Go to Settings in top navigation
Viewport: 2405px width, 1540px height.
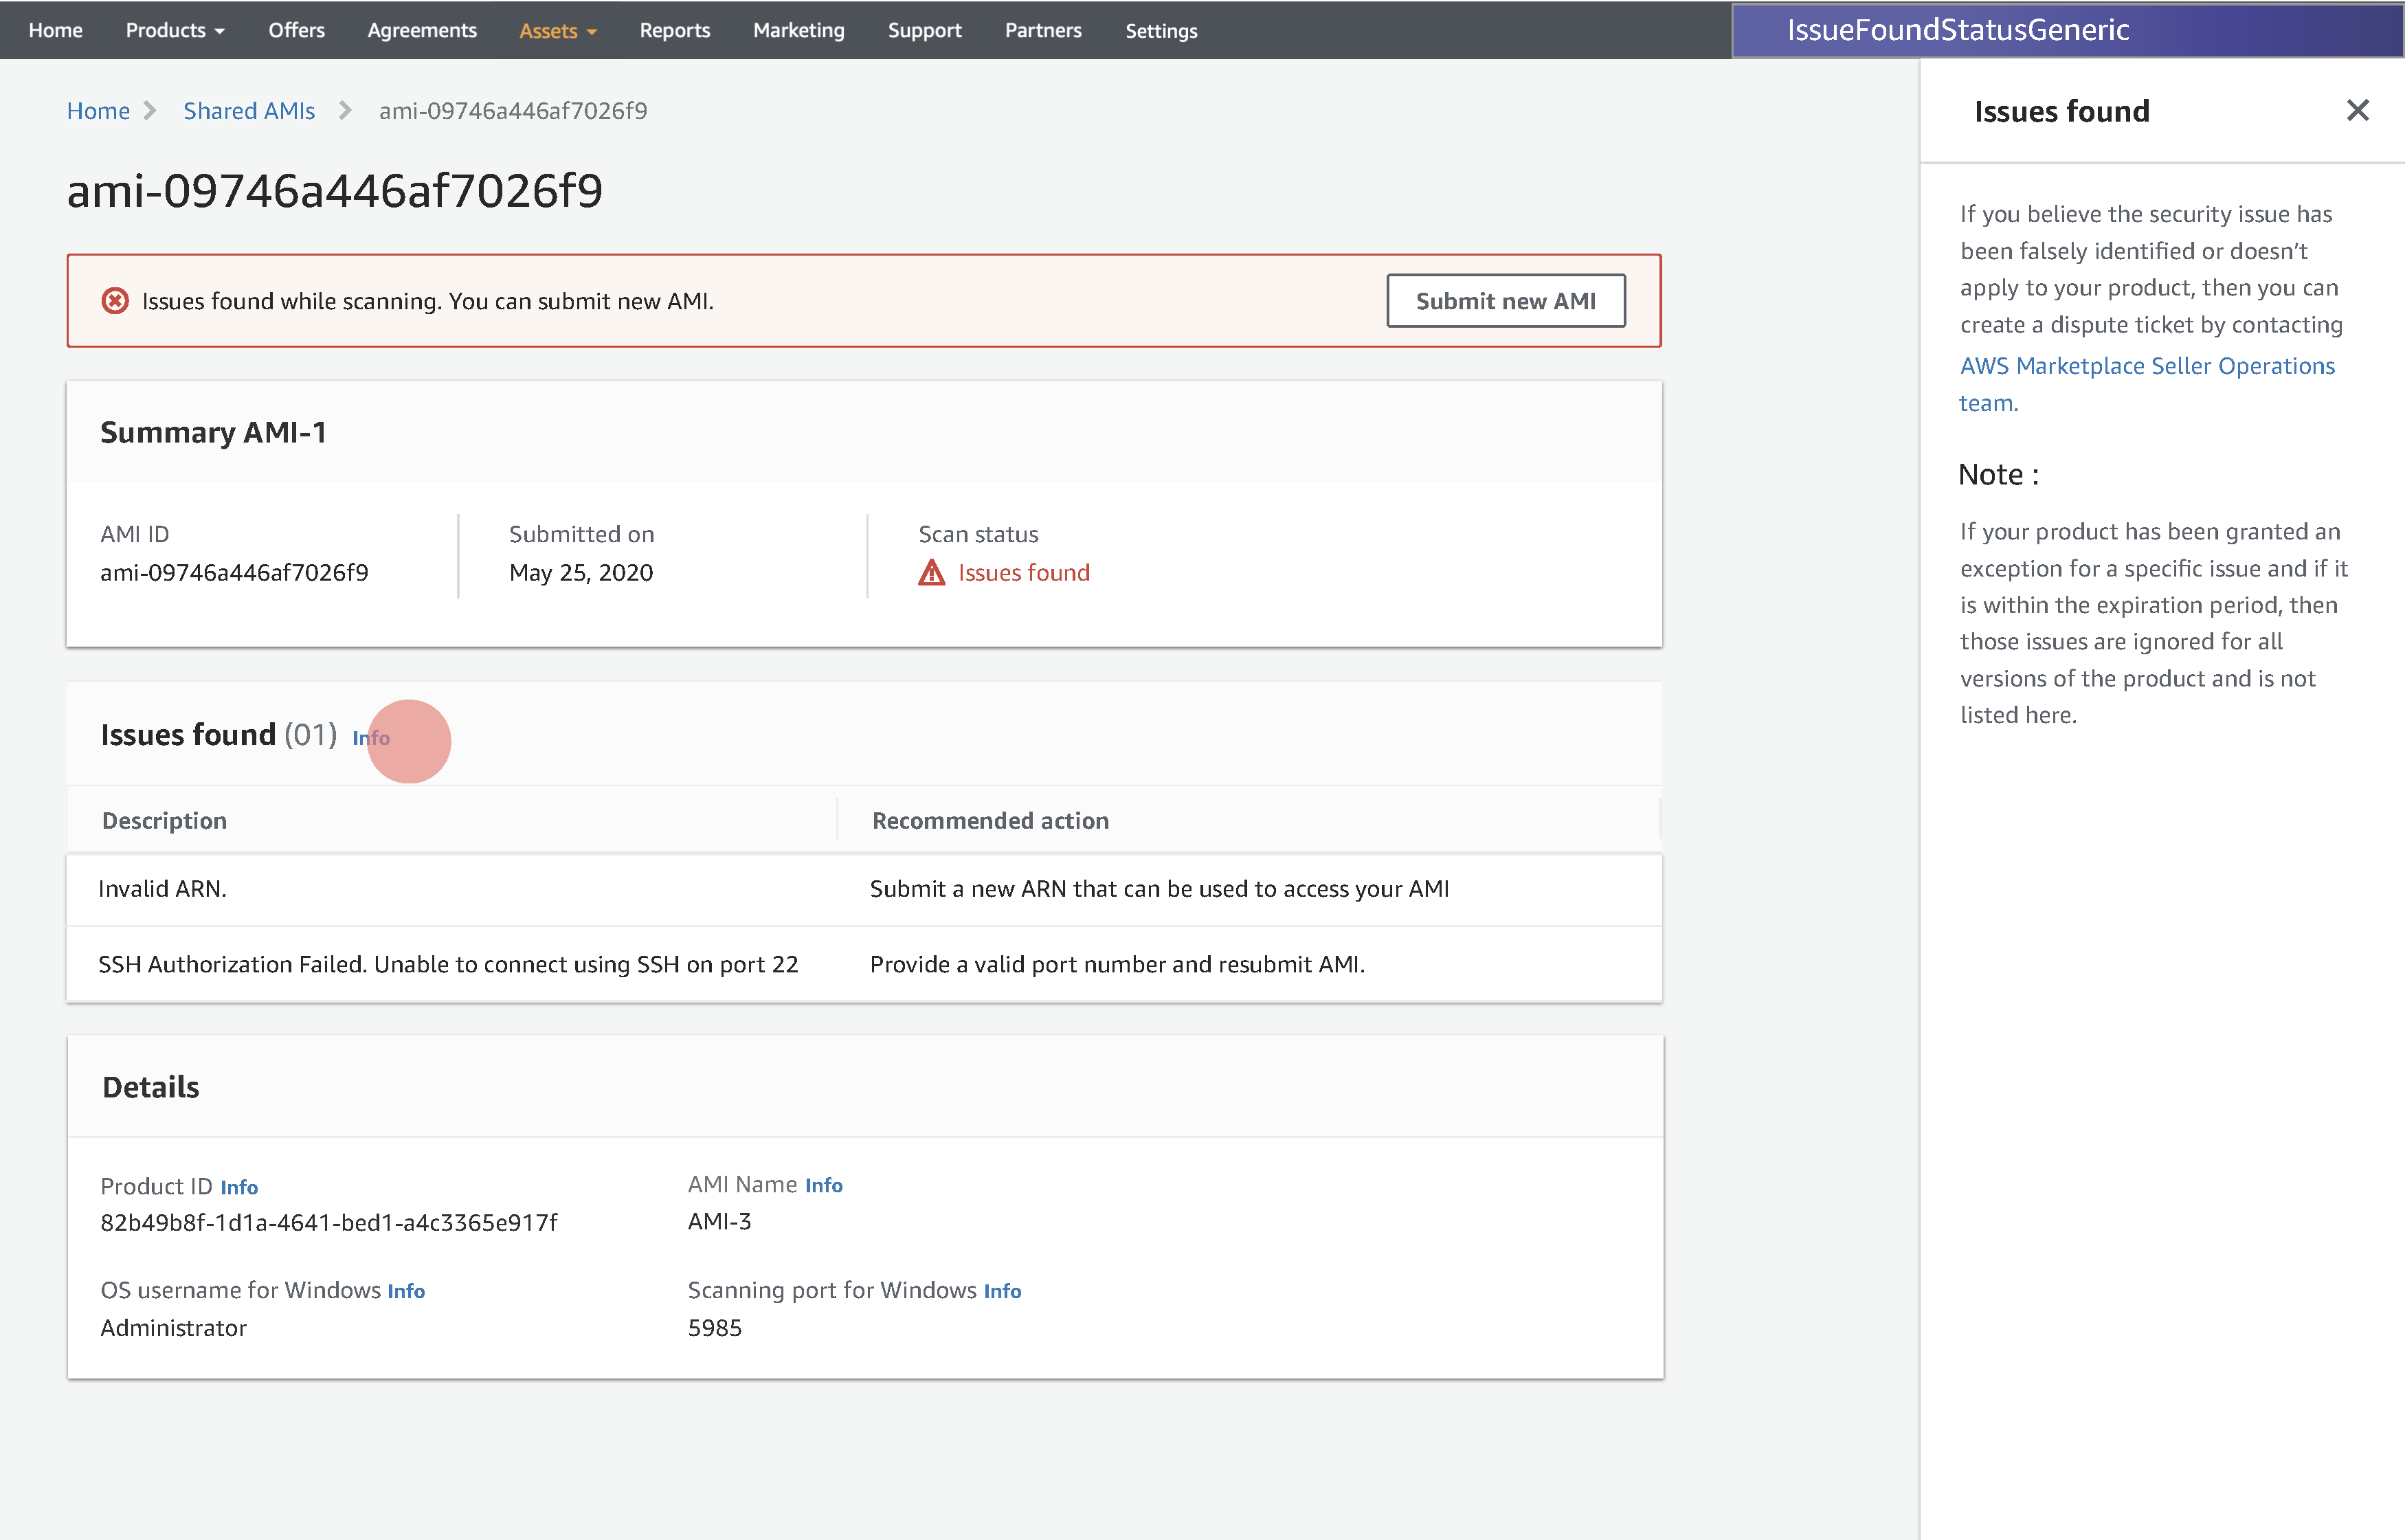pos(1161,31)
